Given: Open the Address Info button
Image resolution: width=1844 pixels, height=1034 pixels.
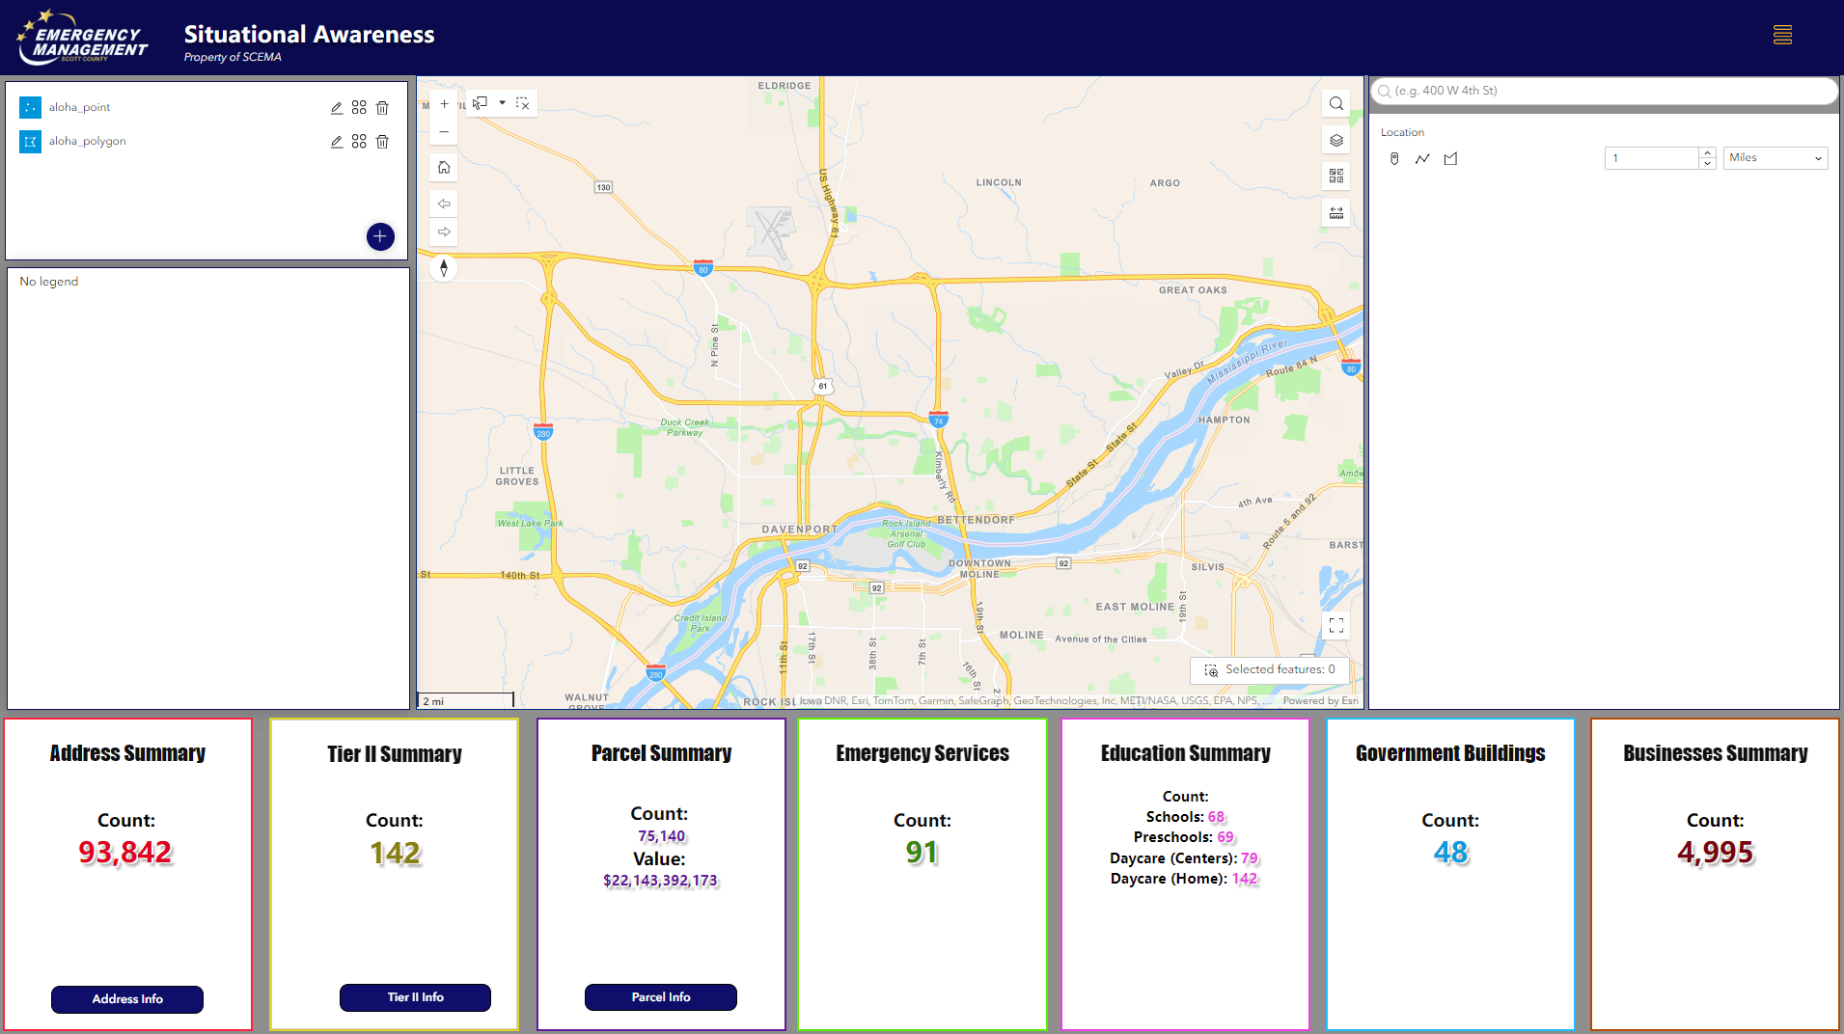Looking at the screenshot, I should click(x=127, y=999).
